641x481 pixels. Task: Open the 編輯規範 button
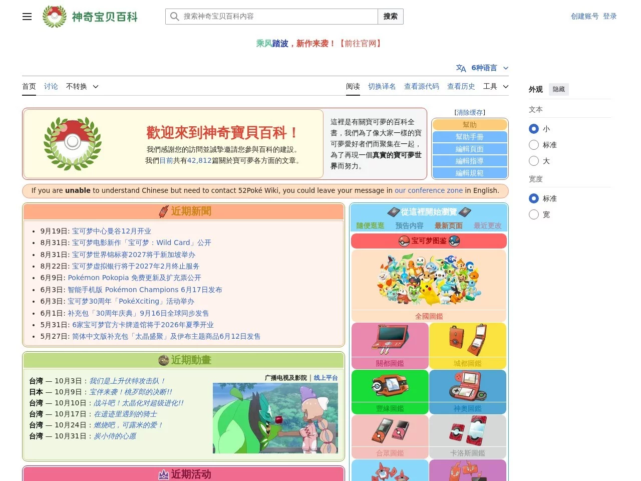[470, 173]
